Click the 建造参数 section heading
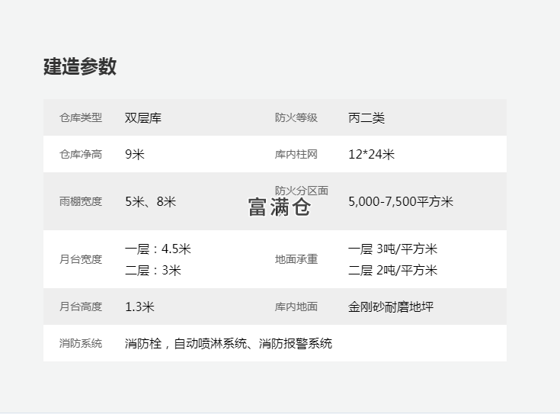Viewport: 560px width, 414px height. (80, 66)
